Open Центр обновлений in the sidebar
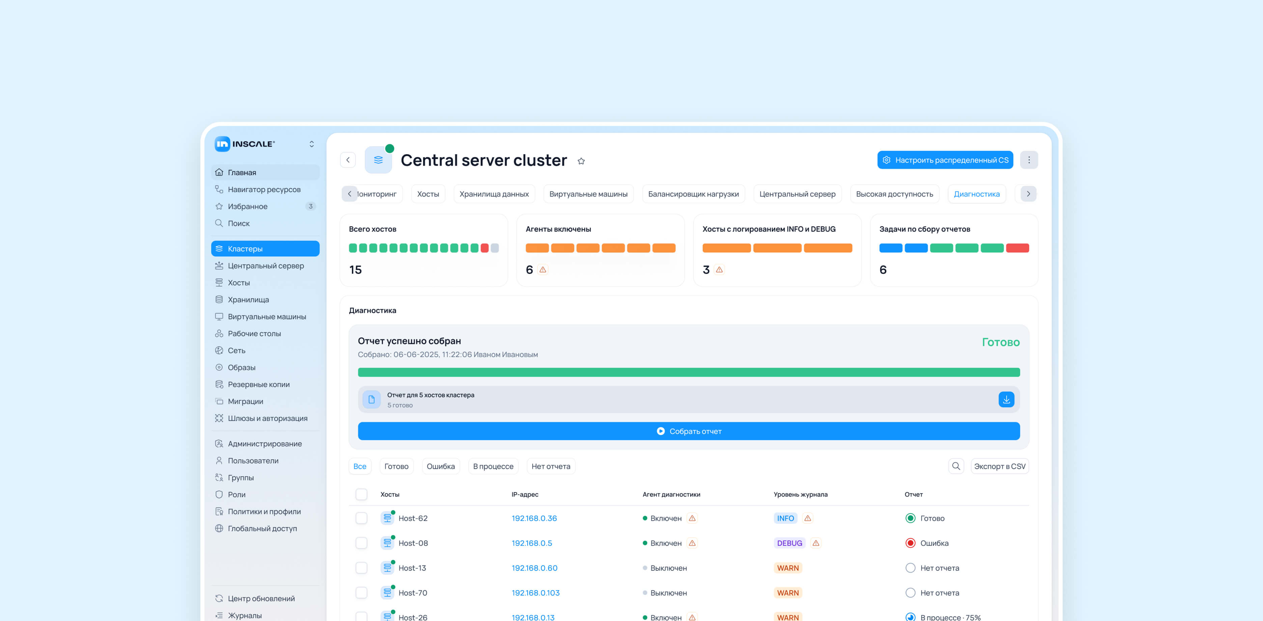The width and height of the screenshot is (1263, 621). (261, 598)
